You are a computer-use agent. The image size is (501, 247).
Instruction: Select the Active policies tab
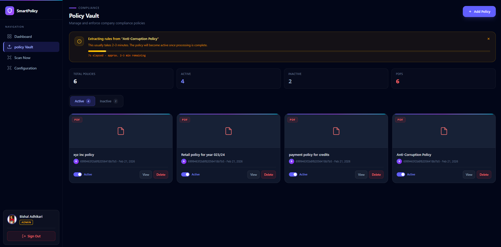[x=83, y=101]
